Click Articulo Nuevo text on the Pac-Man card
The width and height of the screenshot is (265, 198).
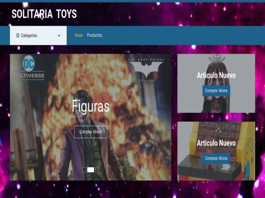[x=216, y=143]
